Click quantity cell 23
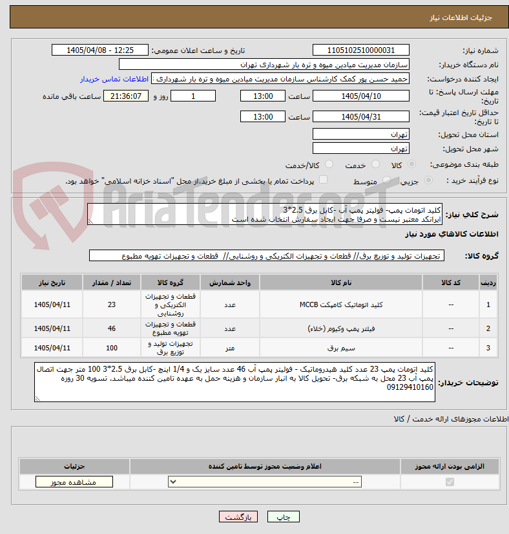The height and width of the screenshot is (534, 509). 112,304
